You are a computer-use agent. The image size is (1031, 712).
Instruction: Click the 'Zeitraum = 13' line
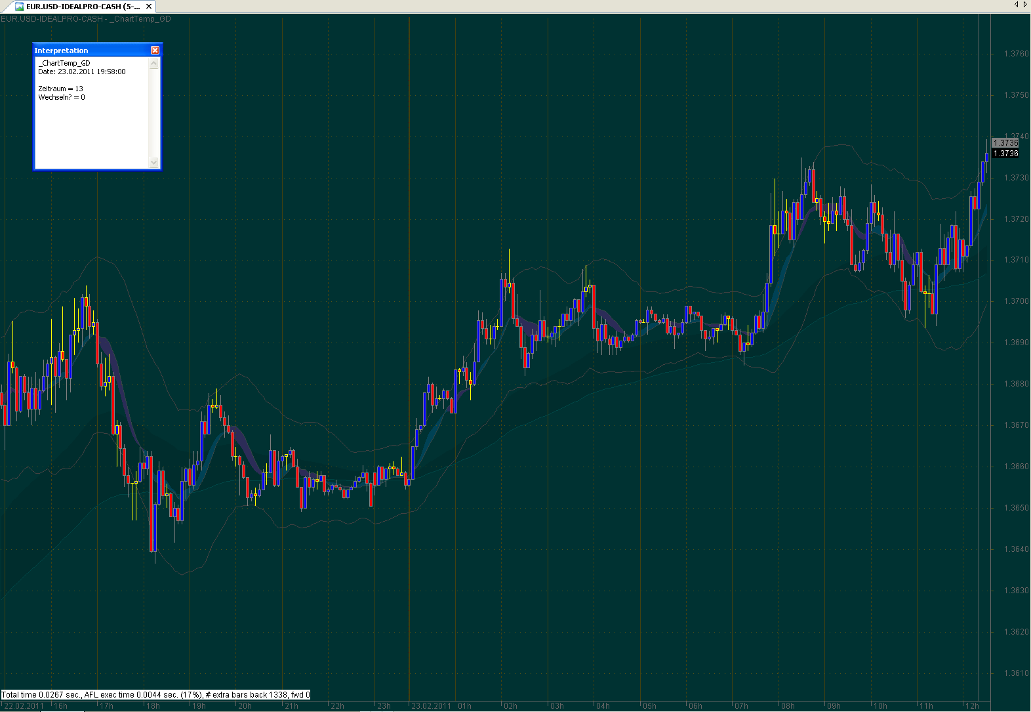click(x=61, y=89)
